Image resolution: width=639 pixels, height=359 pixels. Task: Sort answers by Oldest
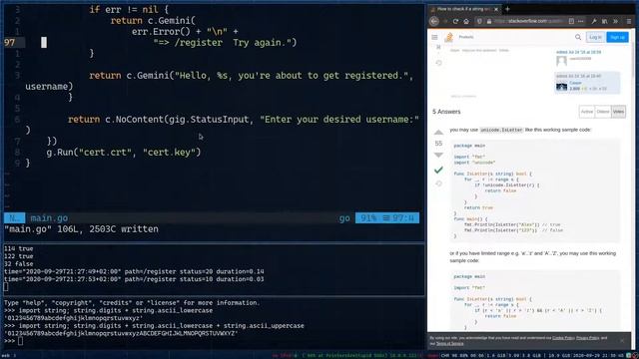point(603,112)
